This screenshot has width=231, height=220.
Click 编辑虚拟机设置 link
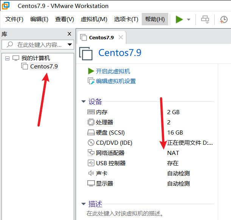click(116, 81)
